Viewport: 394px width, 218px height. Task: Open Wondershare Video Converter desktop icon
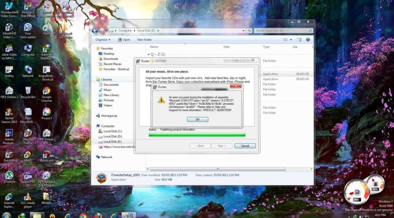click(x=9, y=10)
